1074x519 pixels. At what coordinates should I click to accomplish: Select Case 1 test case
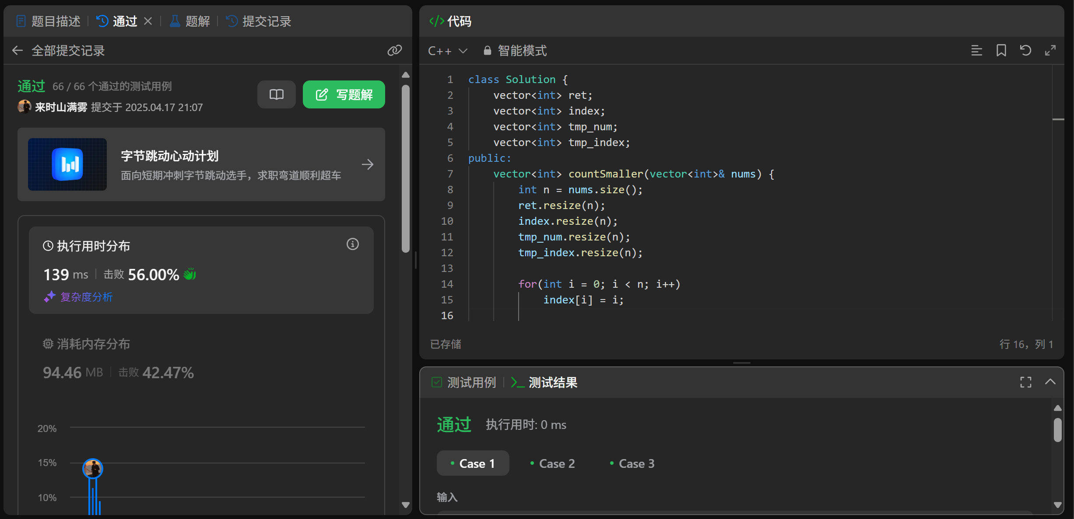(473, 463)
